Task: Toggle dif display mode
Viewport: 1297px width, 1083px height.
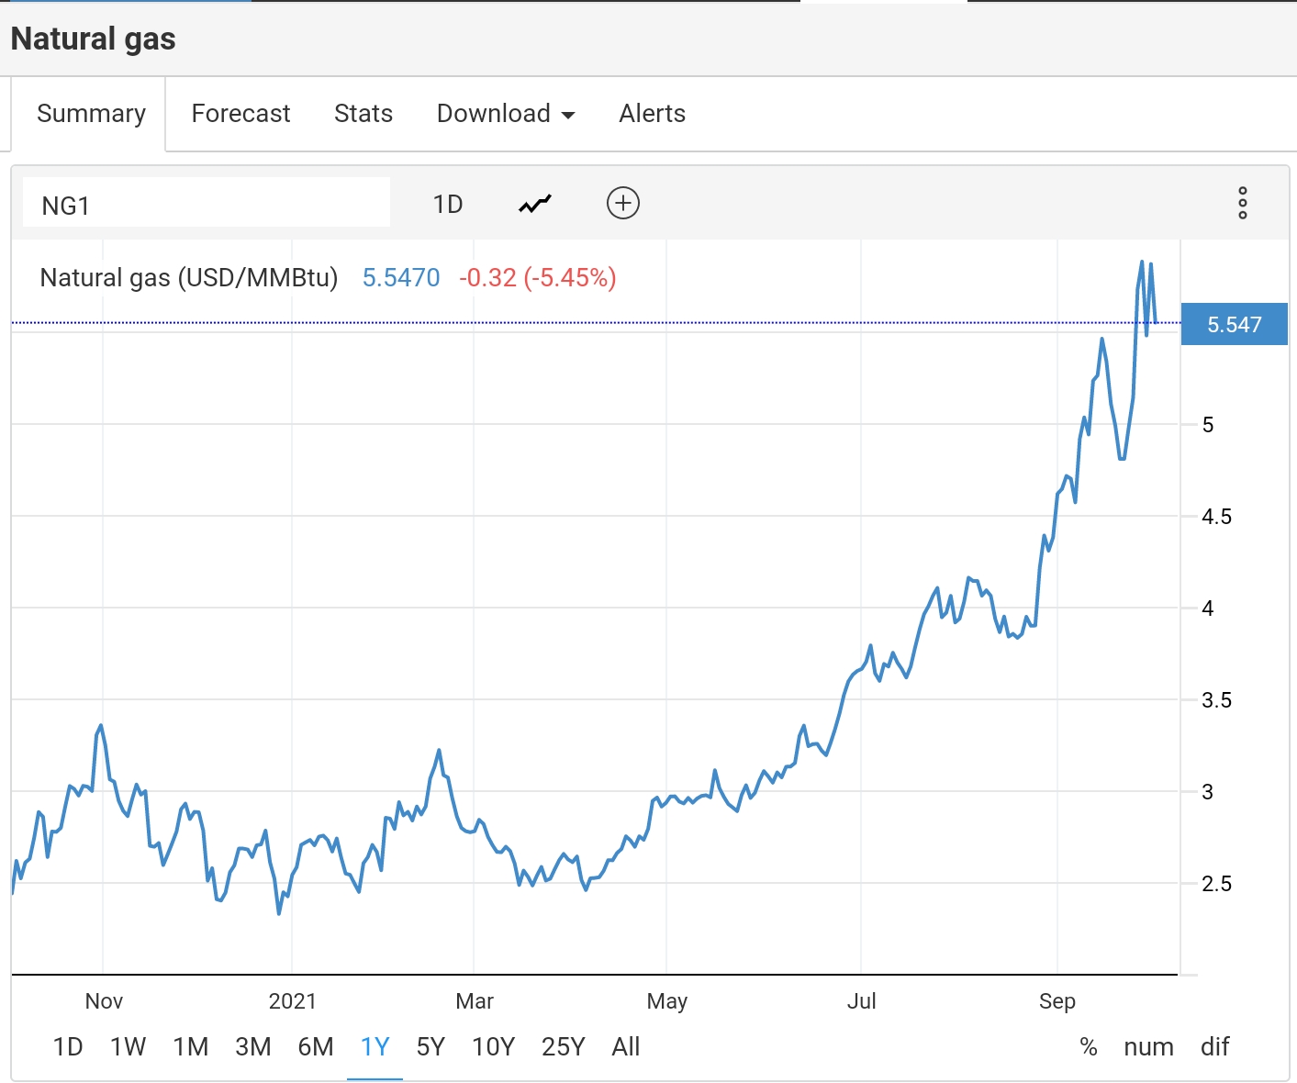Action: 1215,1047
